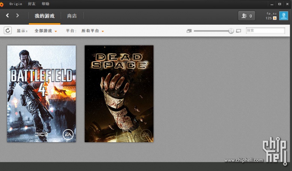Click into the 搜索 search field

(265, 31)
